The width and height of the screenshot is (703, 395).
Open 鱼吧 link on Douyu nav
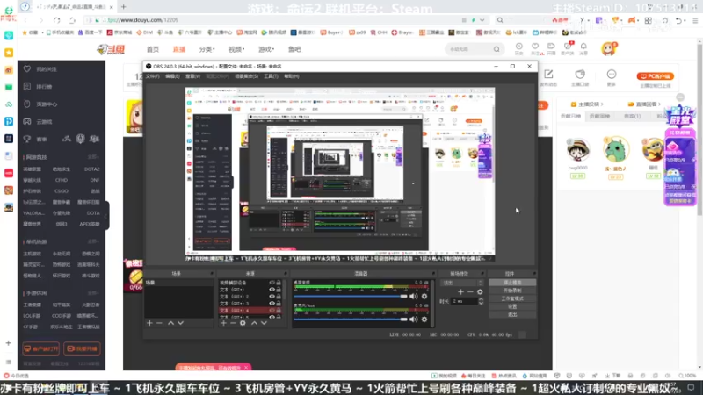click(294, 49)
